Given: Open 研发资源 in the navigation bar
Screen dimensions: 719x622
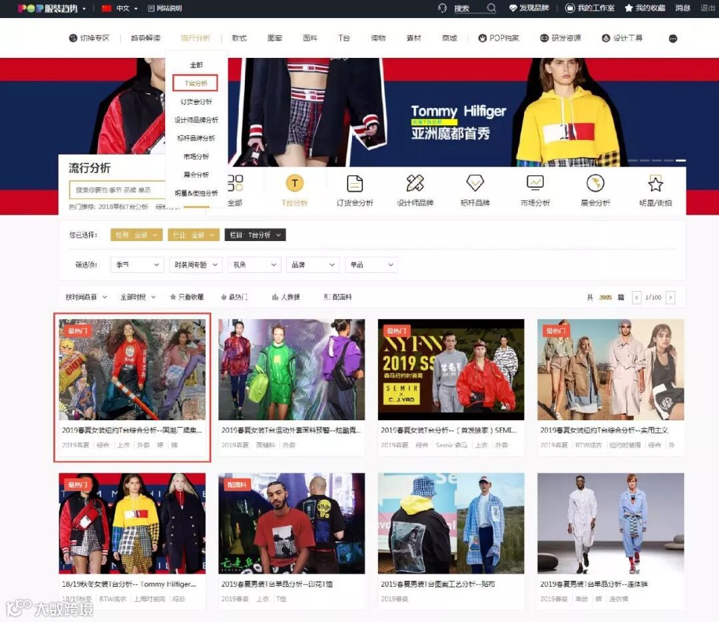Looking at the screenshot, I should pos(561,38).
